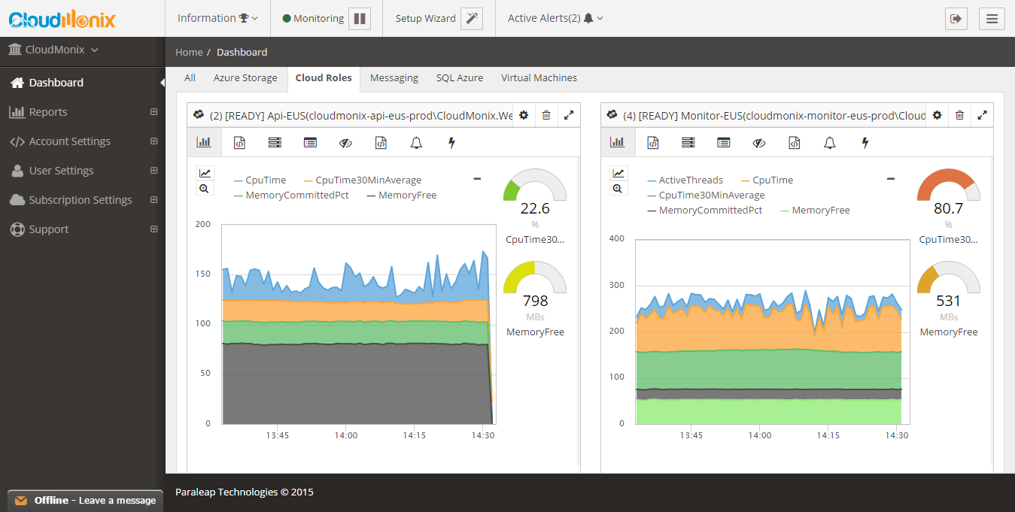The height and width of the screenshot is (512, 1015).
Task: Open the Active Alerts(2) dropdown
Action: (x=555, y=18)
